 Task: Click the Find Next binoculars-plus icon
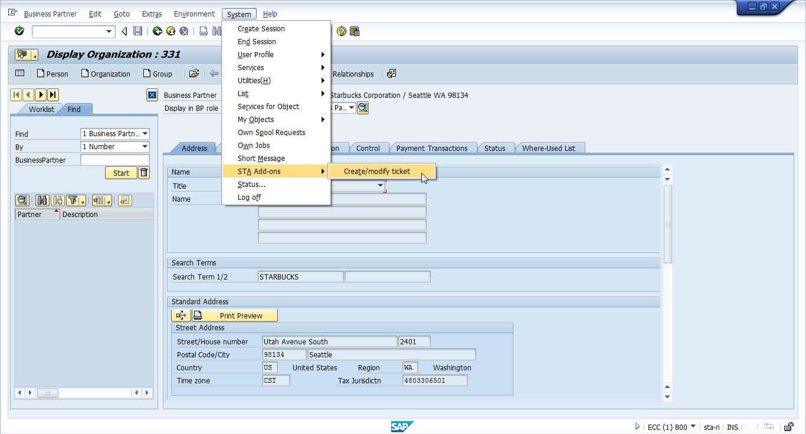coord(57,200)
